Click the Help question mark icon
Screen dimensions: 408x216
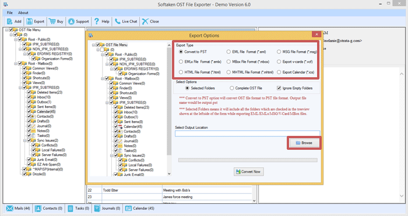[x=97, y=21]
